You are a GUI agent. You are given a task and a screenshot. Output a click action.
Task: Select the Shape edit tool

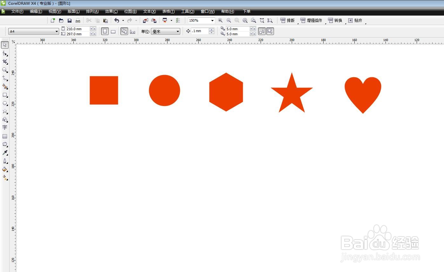point(5,53)
